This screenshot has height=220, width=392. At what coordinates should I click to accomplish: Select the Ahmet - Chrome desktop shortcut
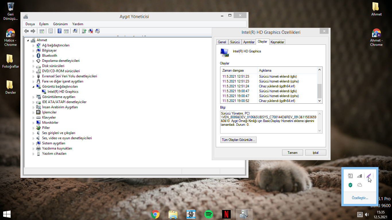pos(376,38)
